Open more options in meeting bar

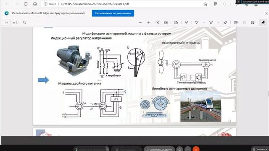188,149
